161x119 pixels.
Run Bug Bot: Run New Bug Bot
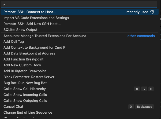click(80, 83)
